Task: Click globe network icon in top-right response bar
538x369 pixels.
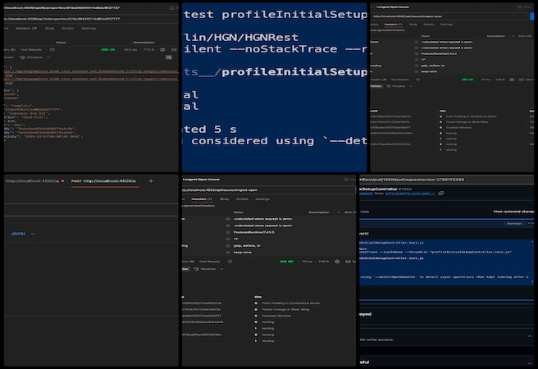Action: pos(512,80)
